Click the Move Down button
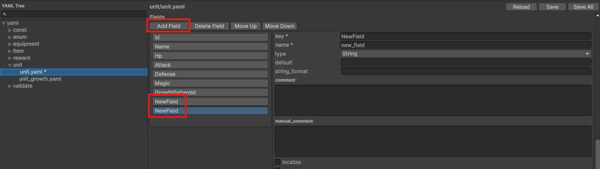The height and width of the screenshot is (169, 600). tap(280, 26)
